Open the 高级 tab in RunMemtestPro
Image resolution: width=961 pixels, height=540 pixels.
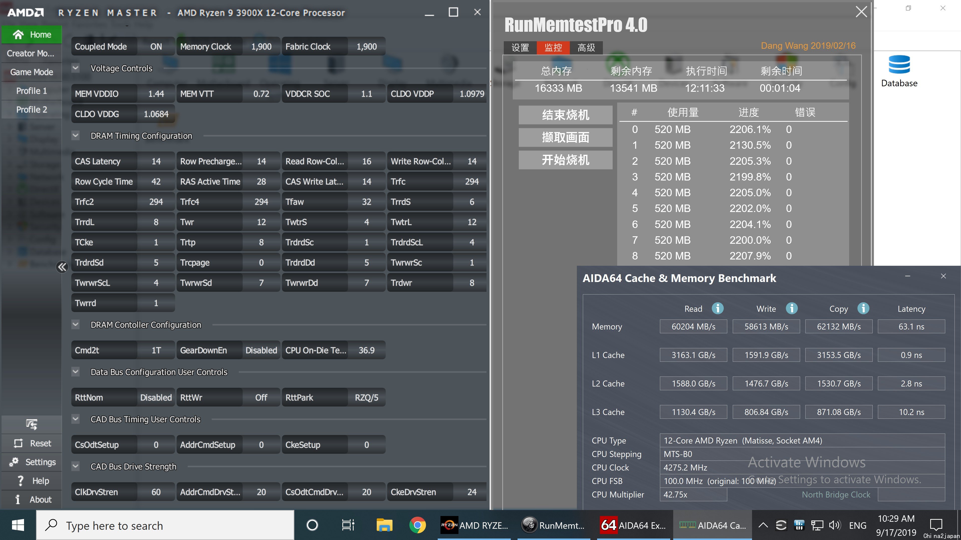click(x=586, y=48)
